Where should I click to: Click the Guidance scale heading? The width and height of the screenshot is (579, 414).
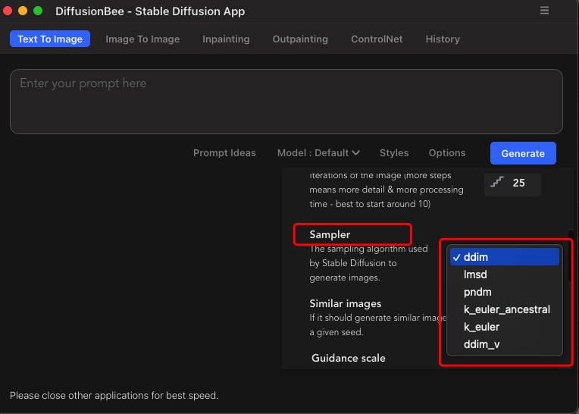348,358
